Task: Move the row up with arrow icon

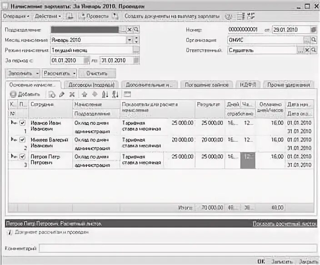Action: (84, 94)
